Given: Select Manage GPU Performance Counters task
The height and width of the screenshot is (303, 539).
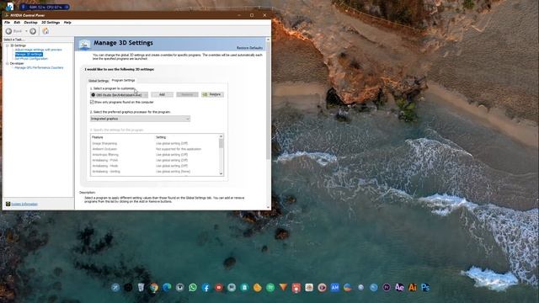Looking at the screenshot, I should pyautogui.click(x=39, y=67).
